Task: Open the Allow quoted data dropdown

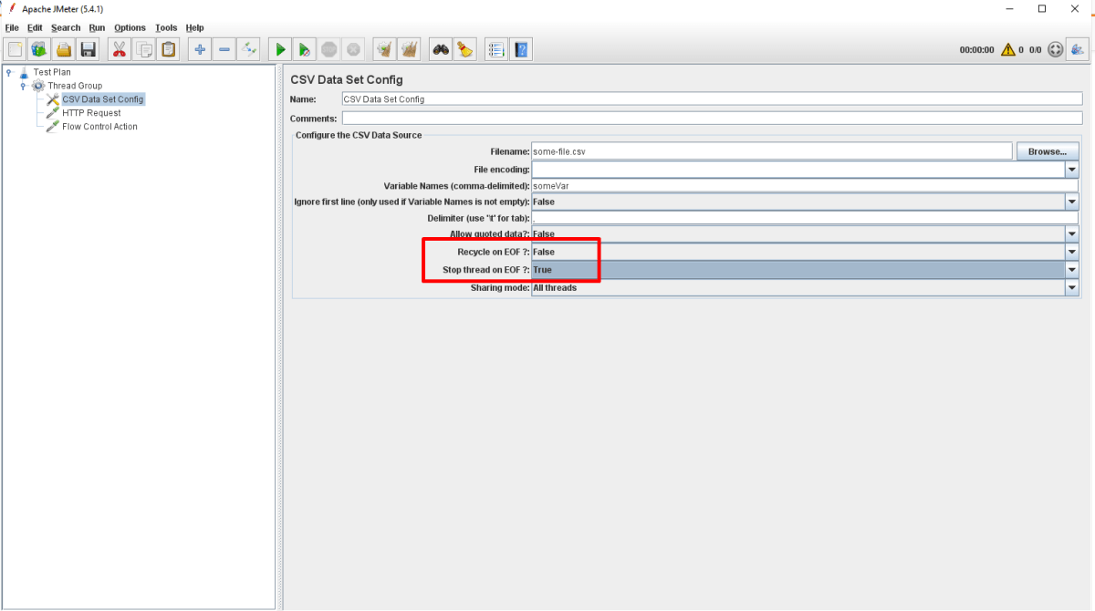Action: coord(1071,234)
